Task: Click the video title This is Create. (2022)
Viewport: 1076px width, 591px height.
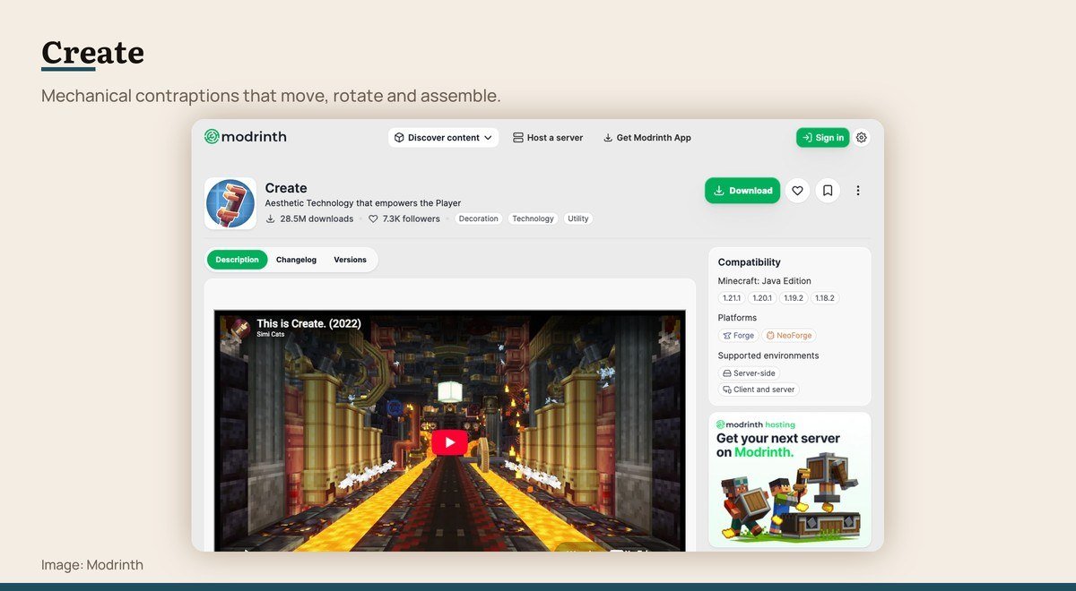Action: pos(308,324)
